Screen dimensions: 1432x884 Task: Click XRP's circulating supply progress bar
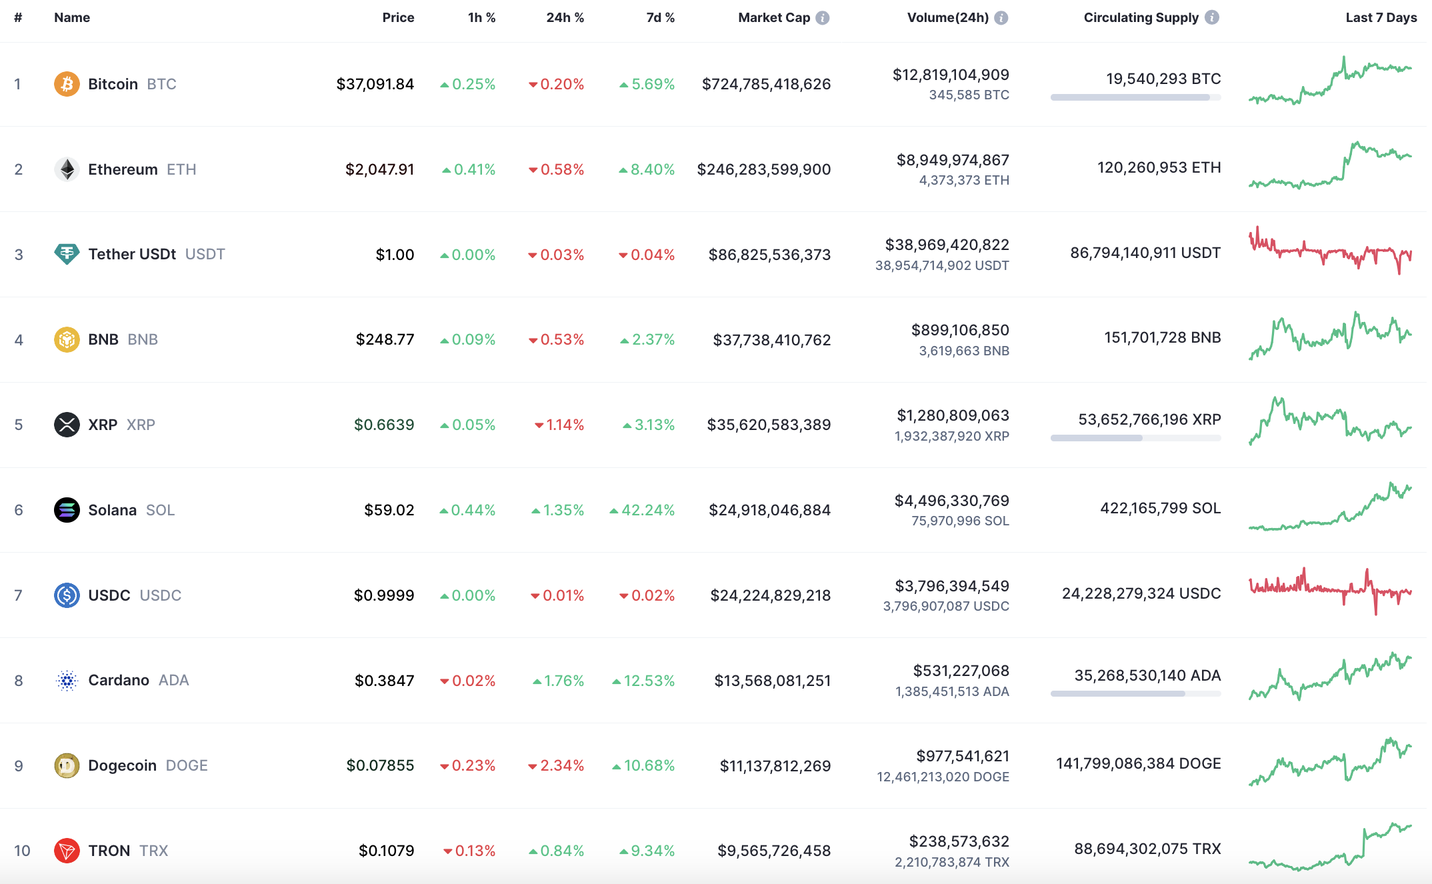click(x=1135, y=438)
